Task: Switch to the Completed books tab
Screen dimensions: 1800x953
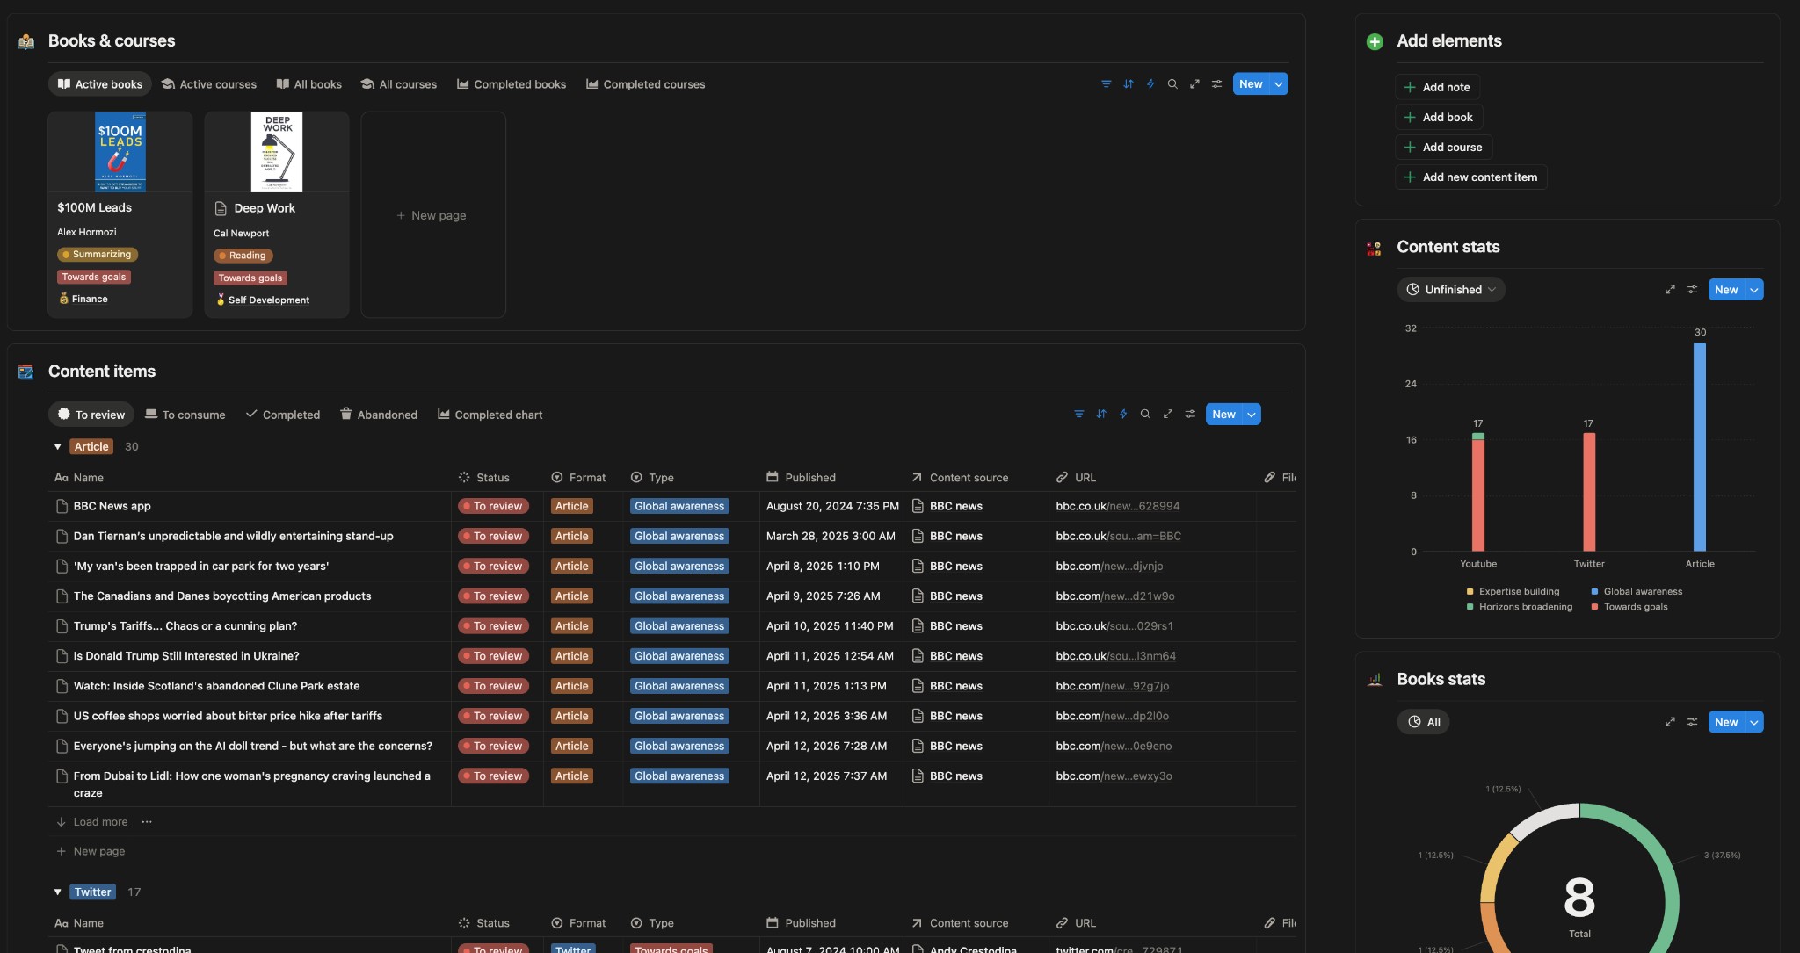Action: click(511, 83)
